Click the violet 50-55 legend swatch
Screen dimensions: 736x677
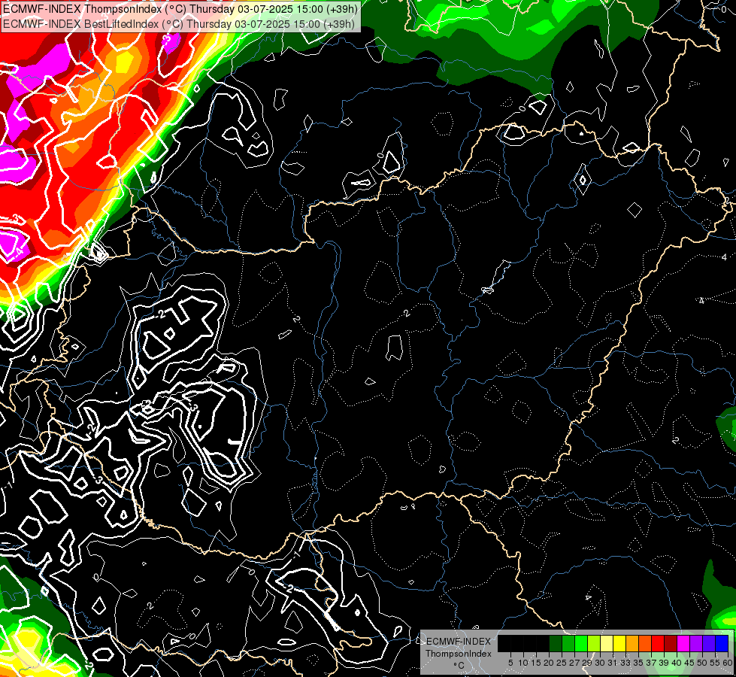(709, 643)
